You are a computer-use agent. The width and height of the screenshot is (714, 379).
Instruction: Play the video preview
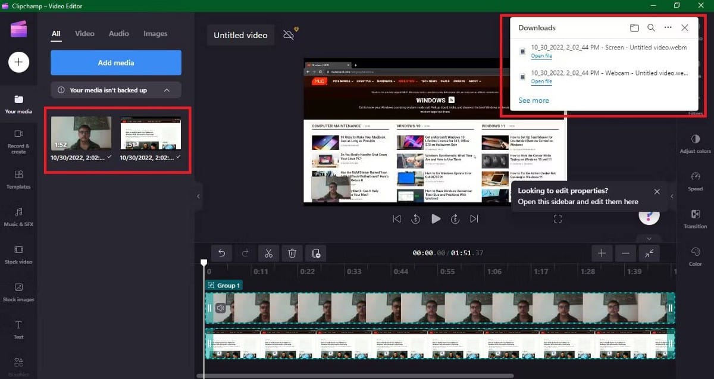pos(436,218)
